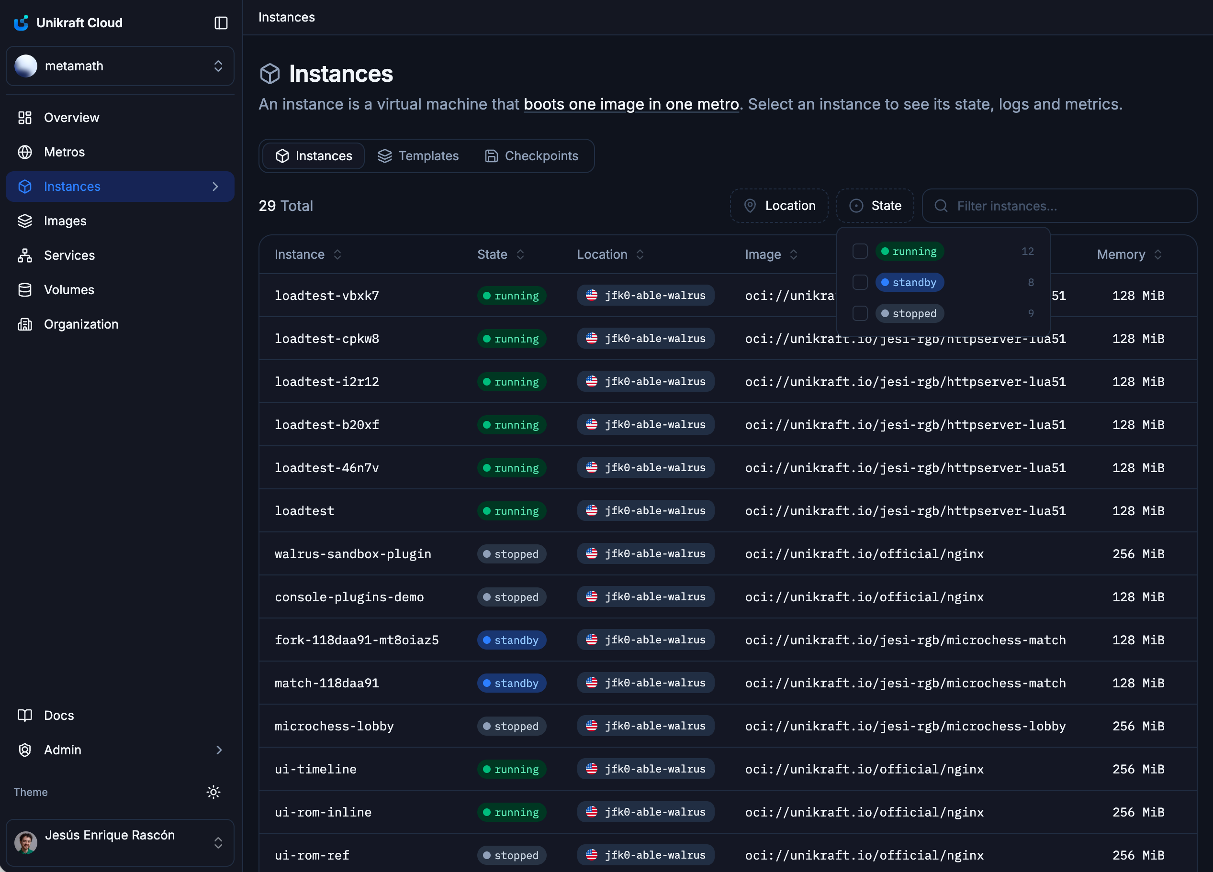This screenshot has width=1213, height=872.
Task: Sort by the Image column header
Action: [x=771, y=254]
